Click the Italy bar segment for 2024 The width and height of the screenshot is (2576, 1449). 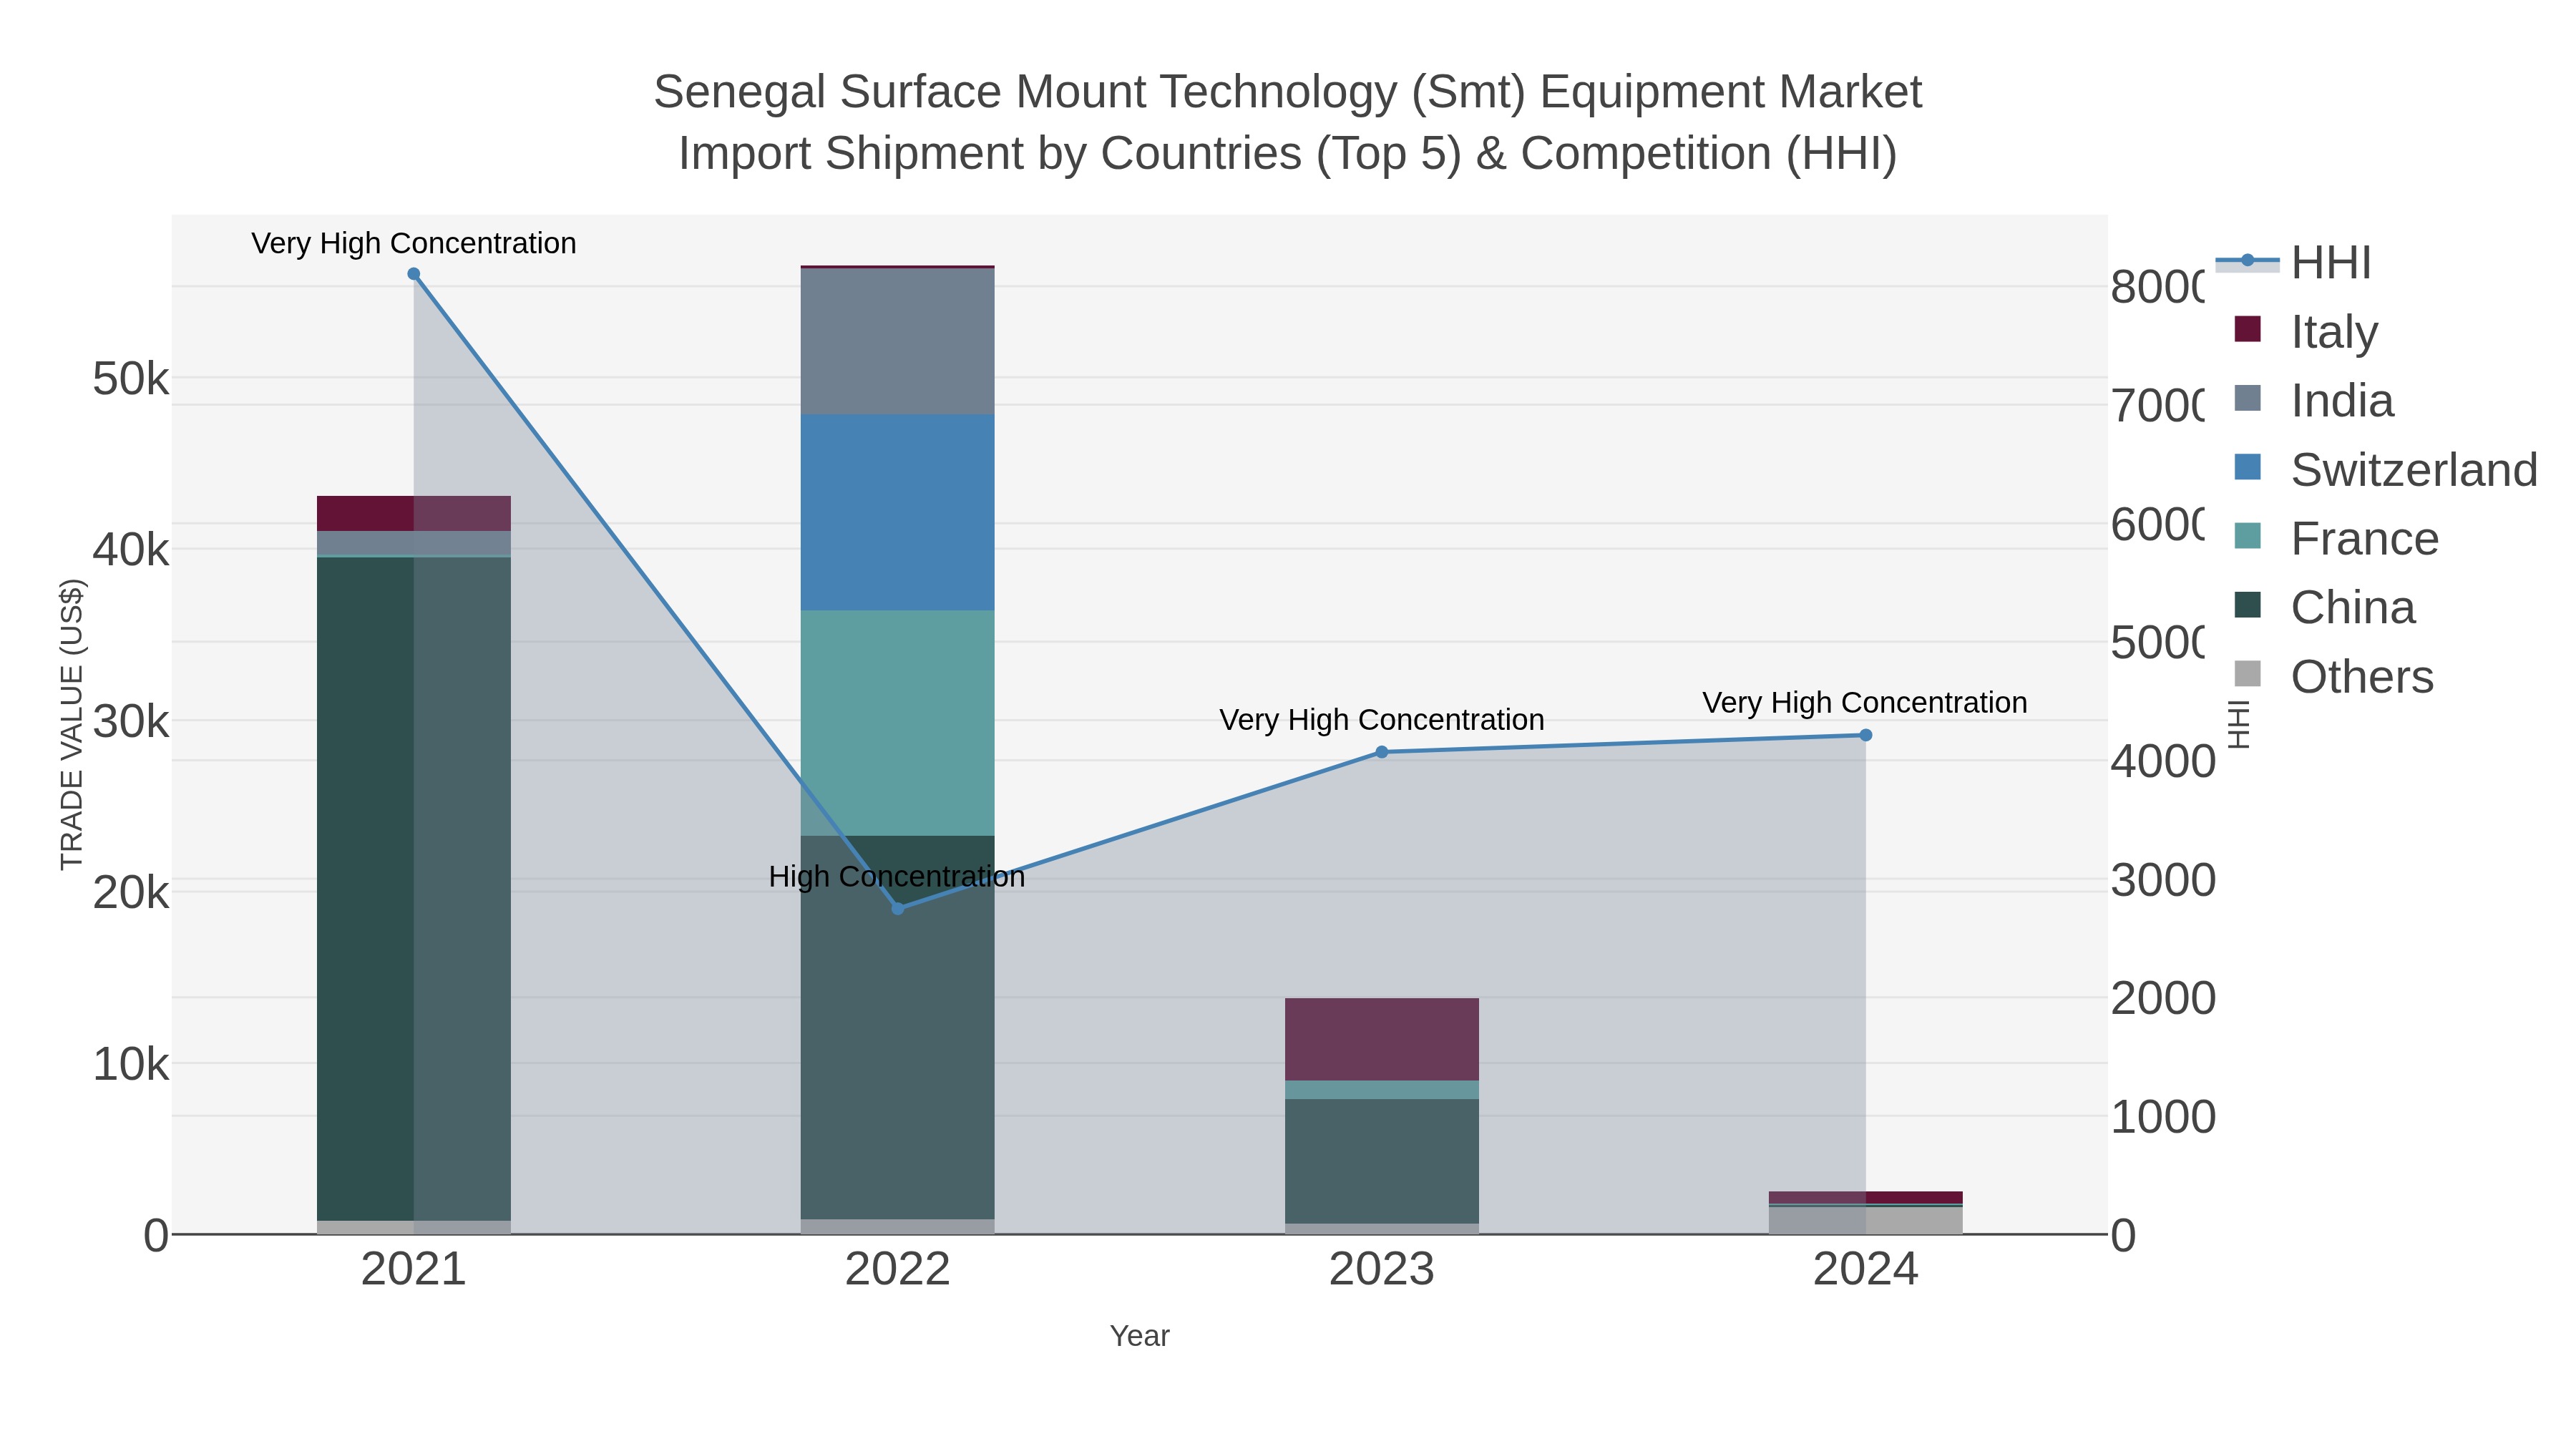(1865, 1197)
